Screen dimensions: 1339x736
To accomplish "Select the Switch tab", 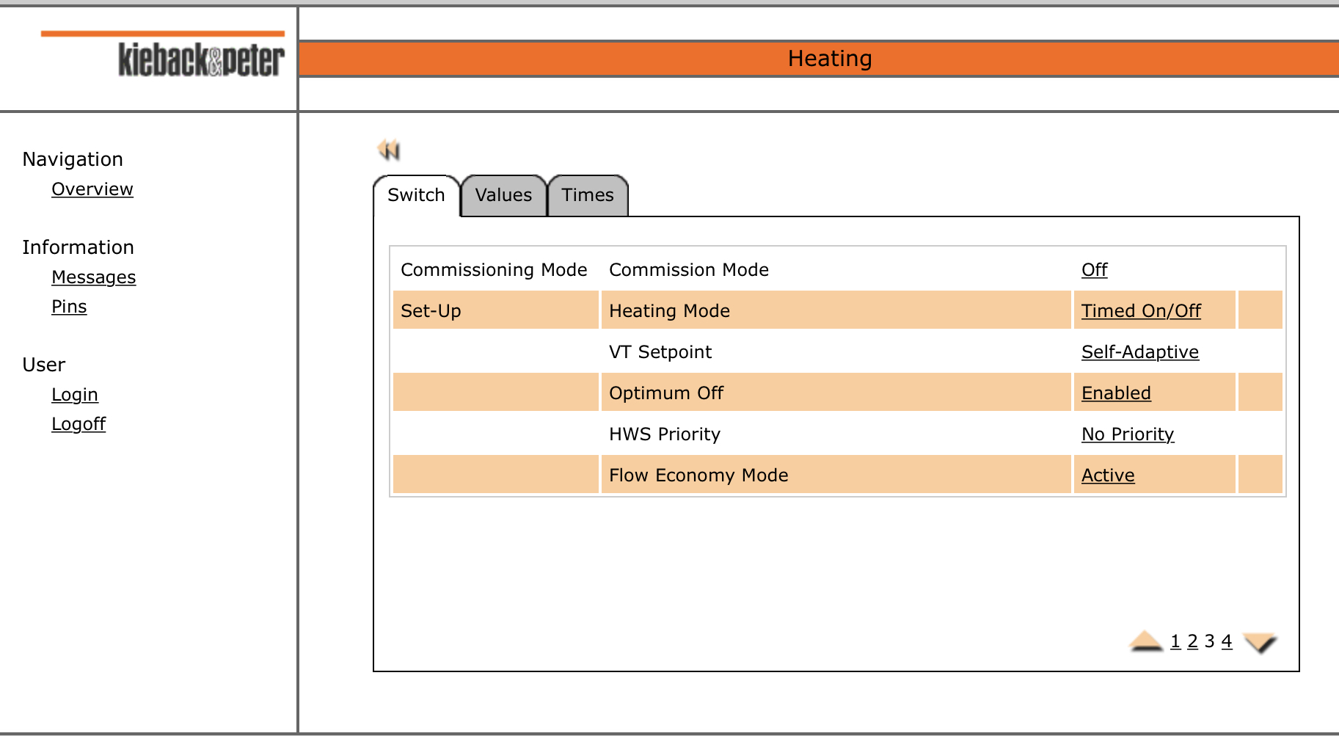I will click(x=415, y=194).
